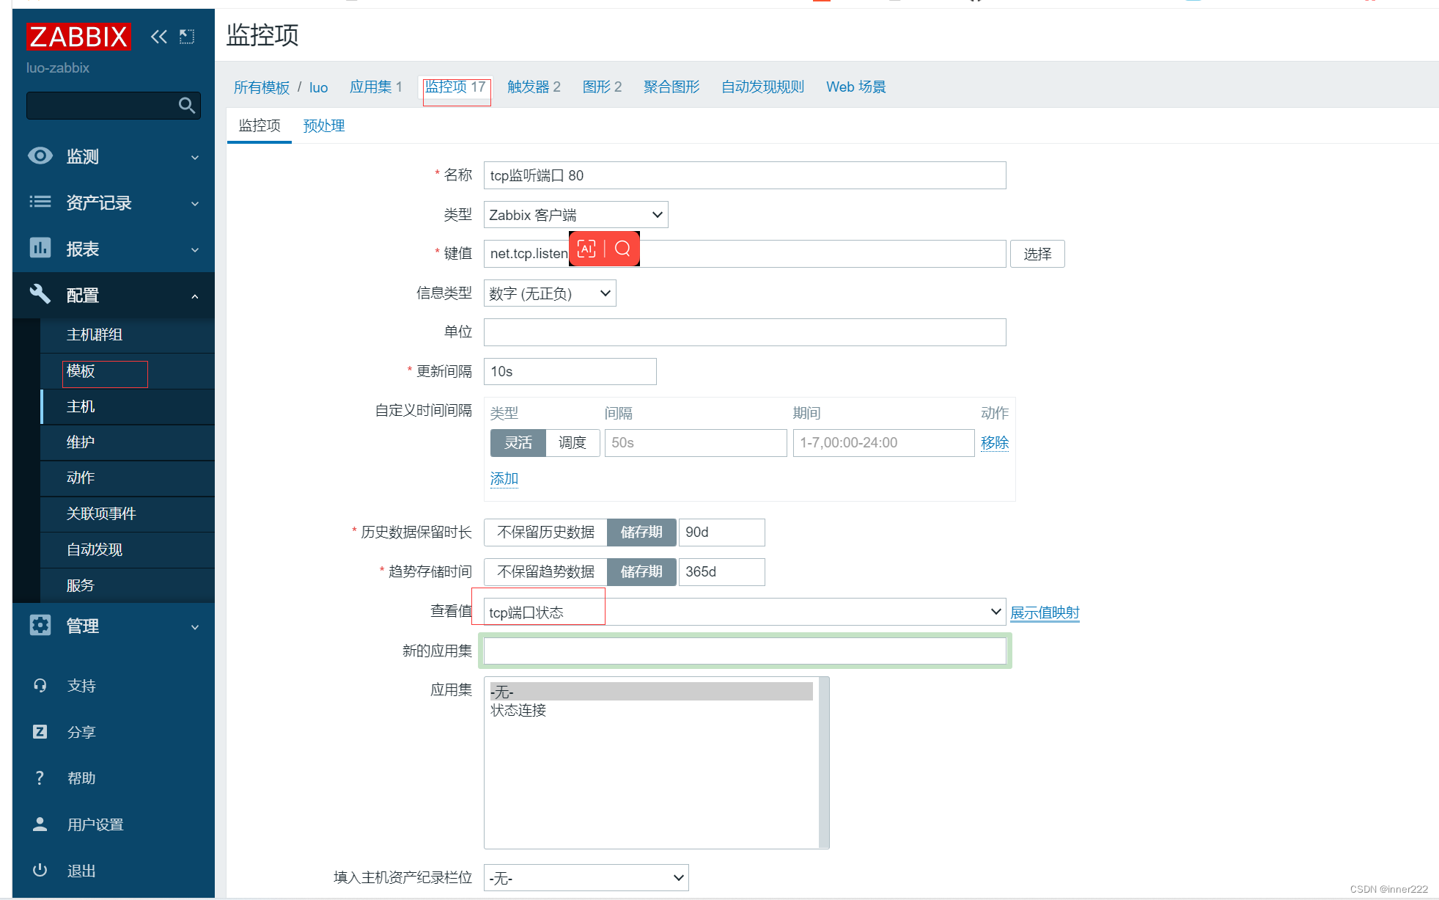Choose trends 储存期 option

coord(641,572)
